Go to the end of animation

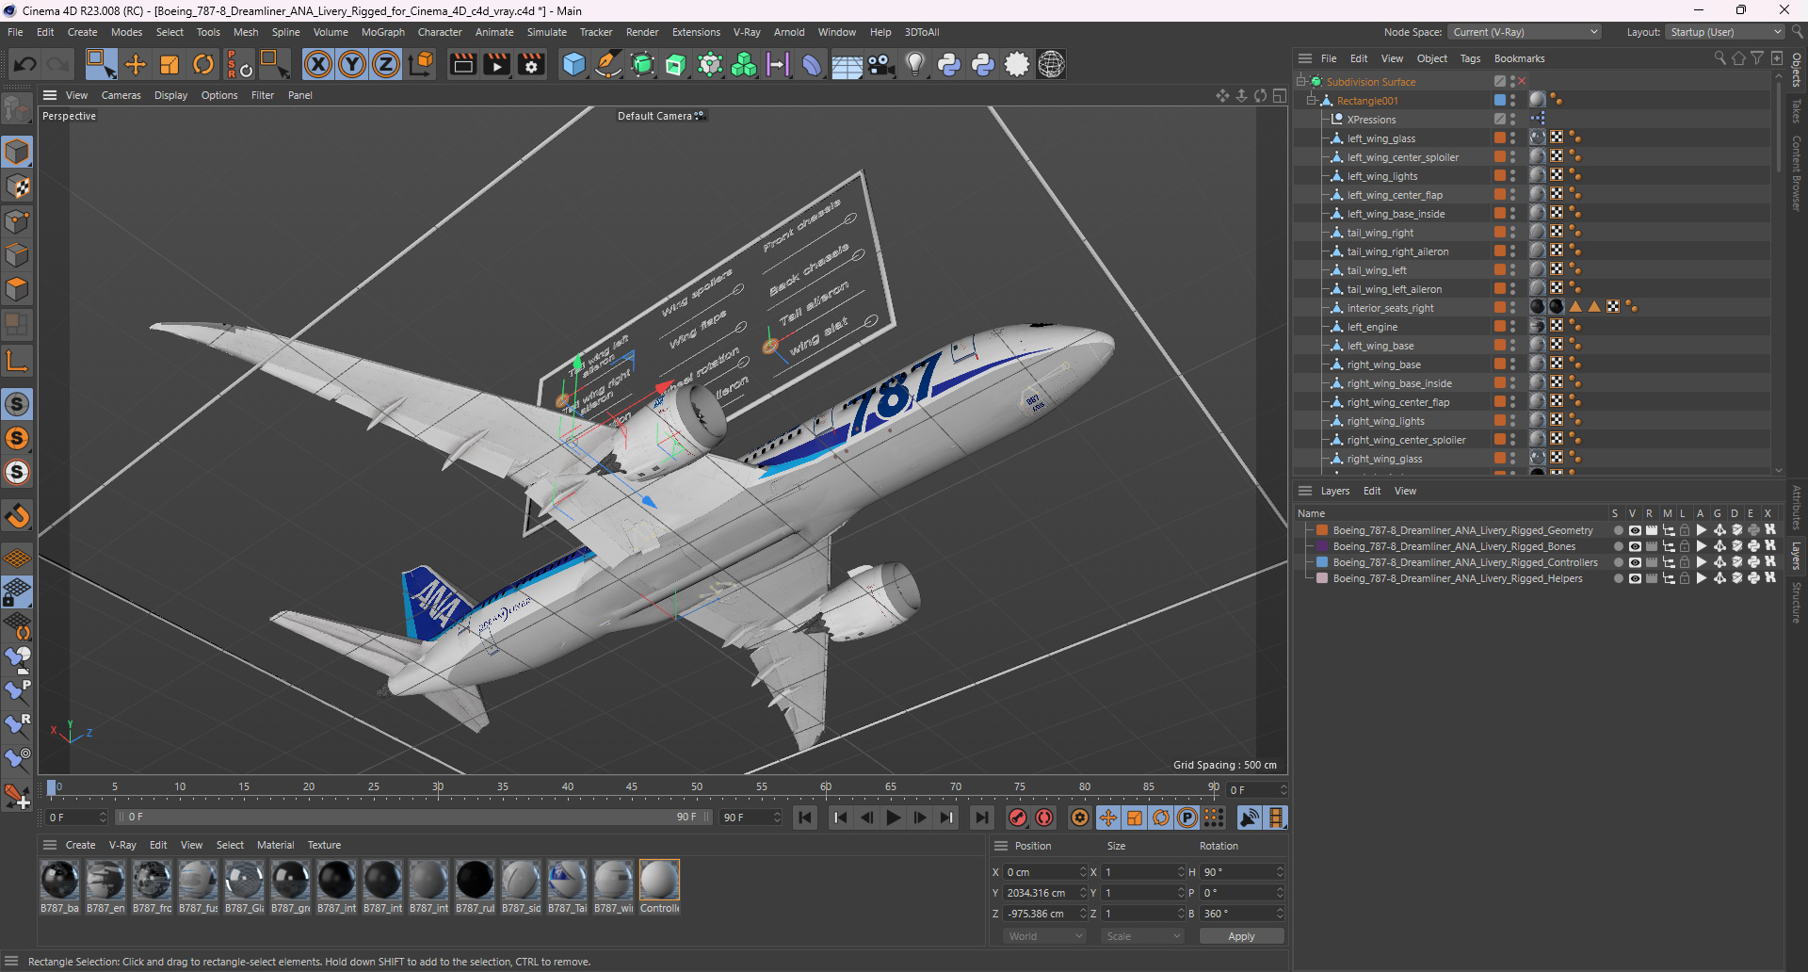(982, 818)
